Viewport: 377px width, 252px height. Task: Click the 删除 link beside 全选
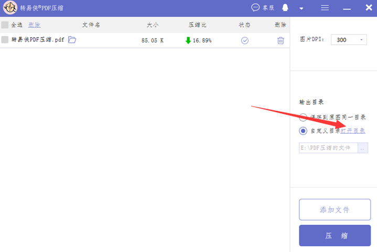35,25
